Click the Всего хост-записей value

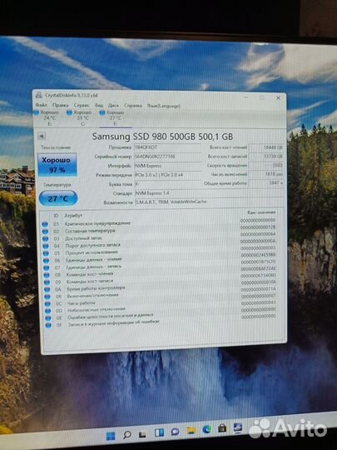pos(266,157)
